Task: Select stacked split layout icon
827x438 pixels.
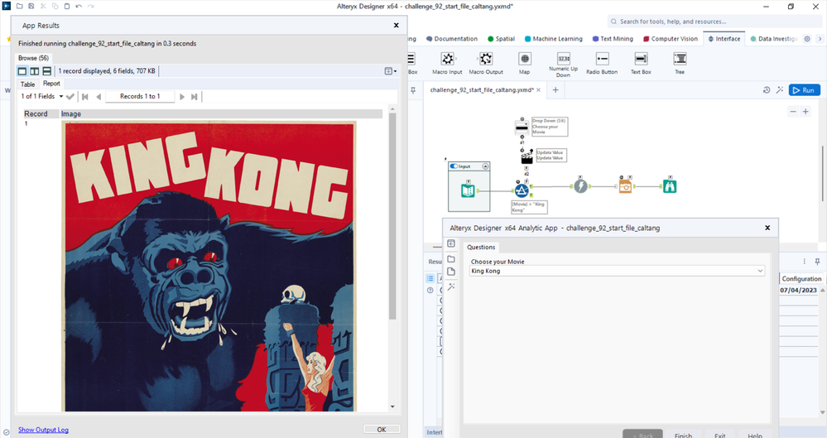Action: click(x=46, y=70)
